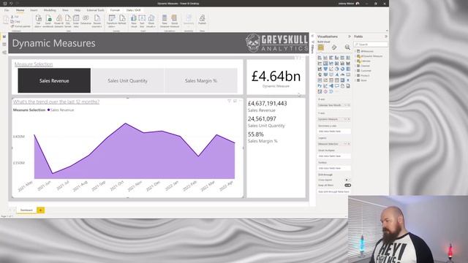
Task: Toggle the Cross-report drill through switch
Action: pos(347,180)
